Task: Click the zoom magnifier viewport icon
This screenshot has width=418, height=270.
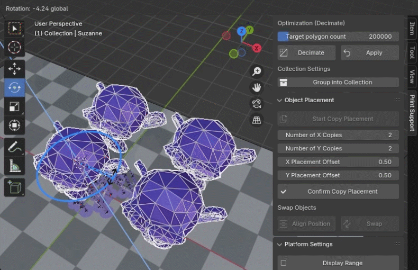Action: [257, 71]
